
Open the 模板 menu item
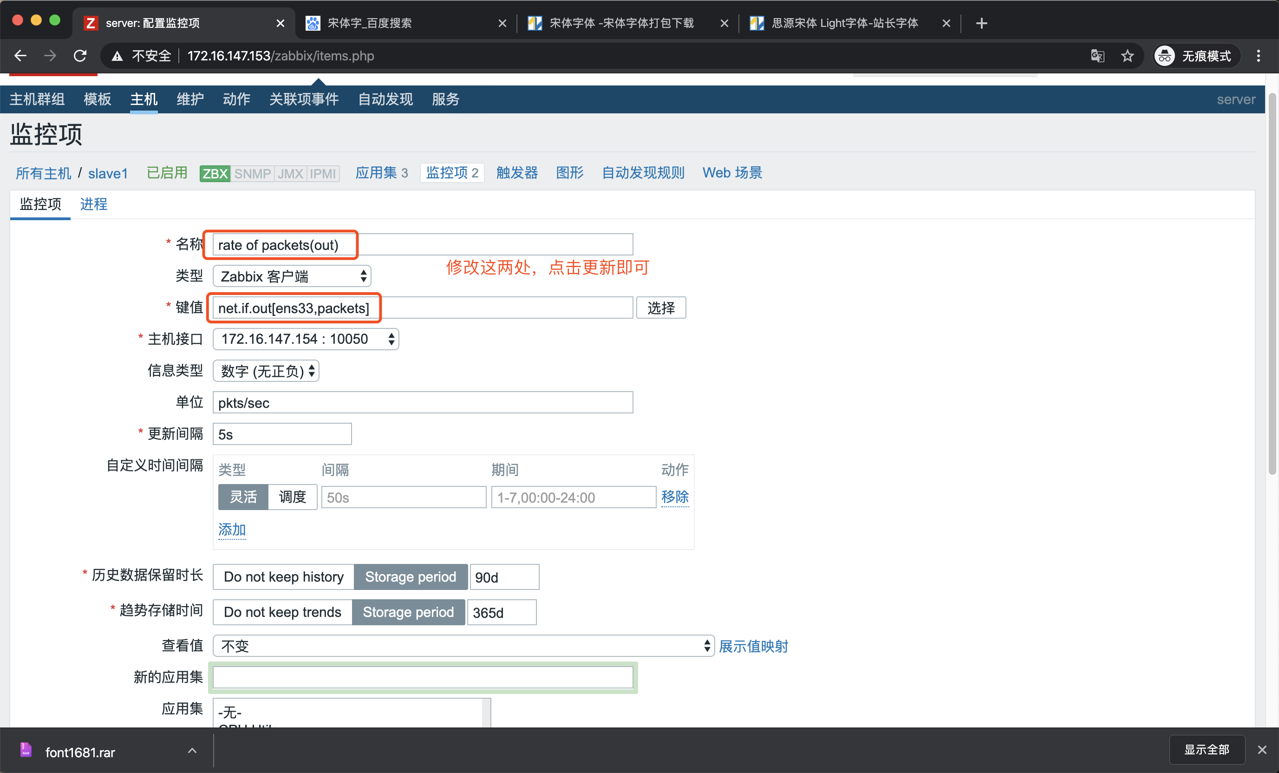coord(97,99)
